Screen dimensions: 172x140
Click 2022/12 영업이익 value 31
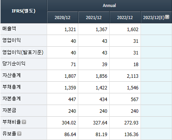136,41
